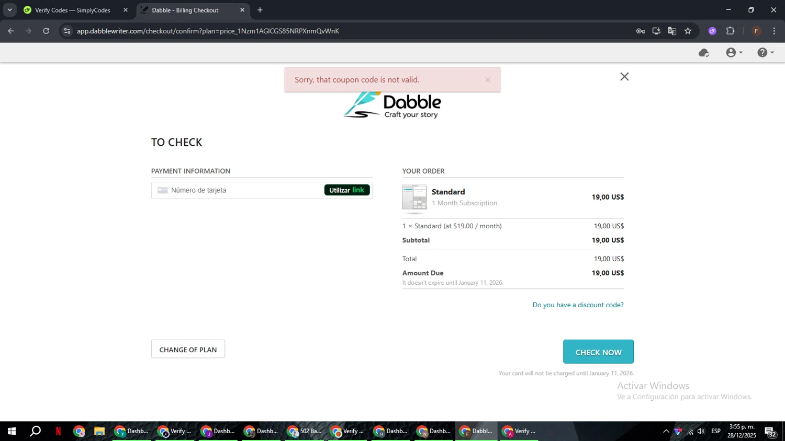The width and height of the screenshot is (785, 441).
Task: Click the Dabble logo
Action: [x=392, y=106]
